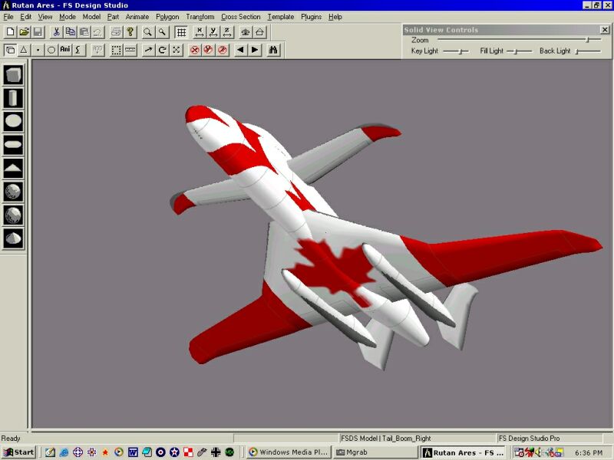Select the Z axis view icon
This screenshot has height=460, width=614.
point(227,31)
